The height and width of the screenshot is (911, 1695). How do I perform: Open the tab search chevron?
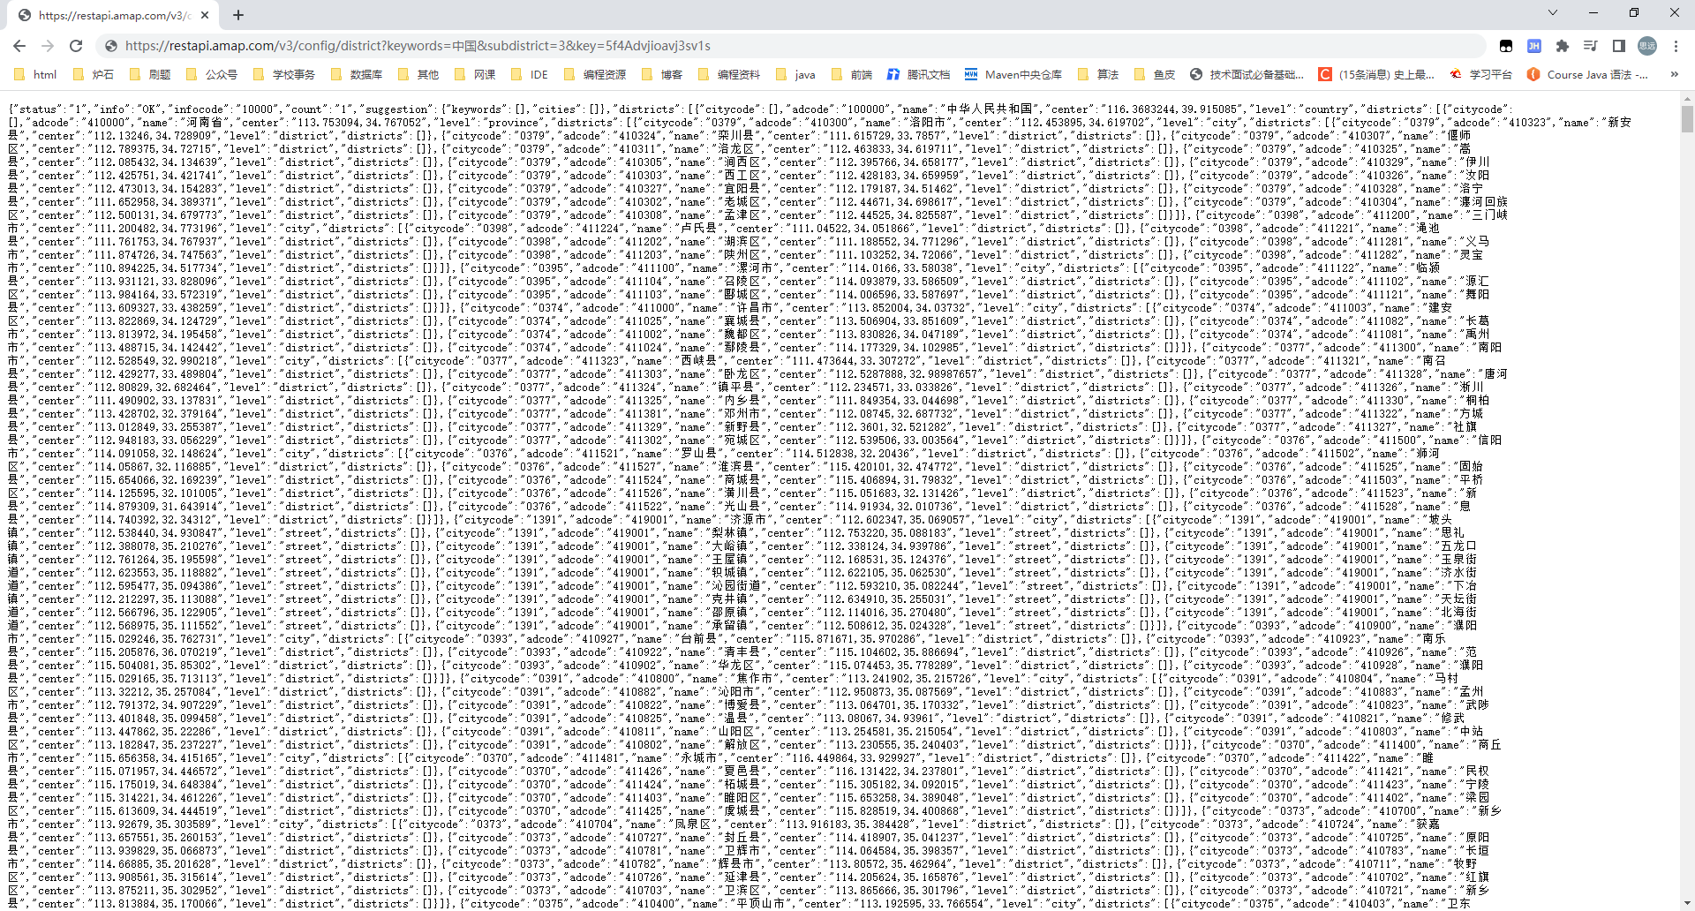1552,12
